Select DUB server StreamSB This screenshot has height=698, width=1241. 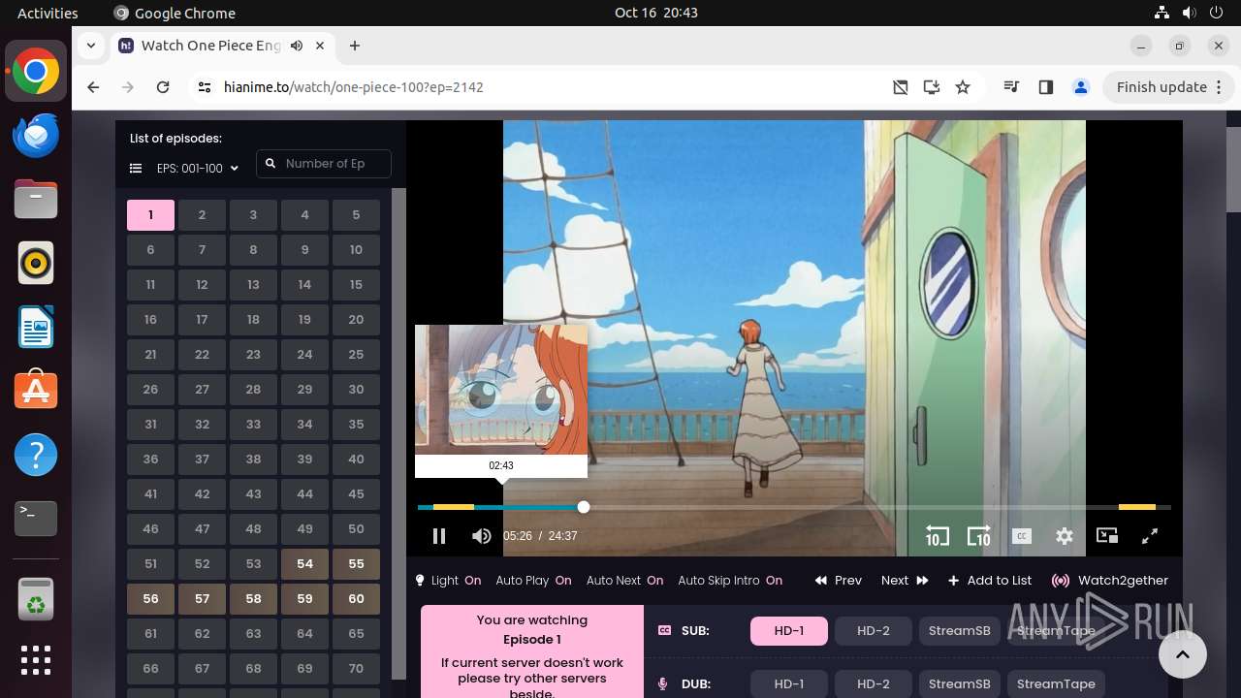(960, 683)
